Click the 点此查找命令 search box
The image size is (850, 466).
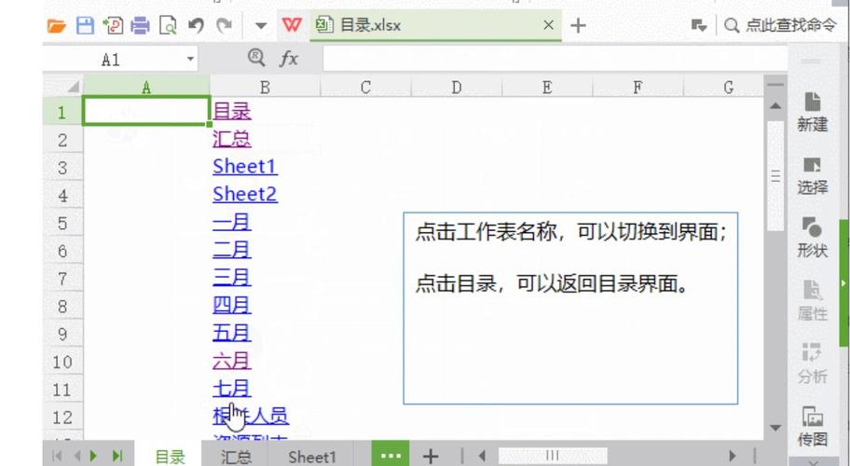pyautogui.click(x=781, y=25)
